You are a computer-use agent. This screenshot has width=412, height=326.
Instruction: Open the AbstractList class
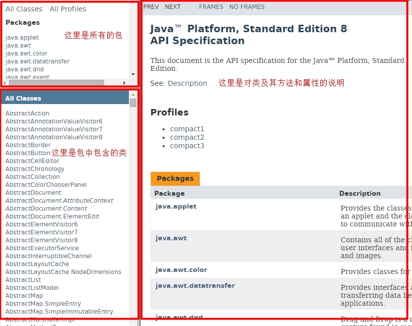[23, 279]
